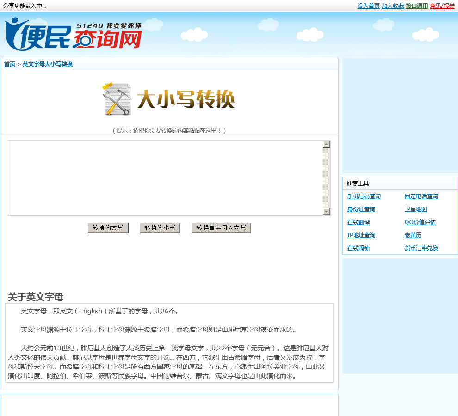Open 手机号码查询 tool link
The image size is (458, 416).
pyautogui.click(x=364, y=196)
